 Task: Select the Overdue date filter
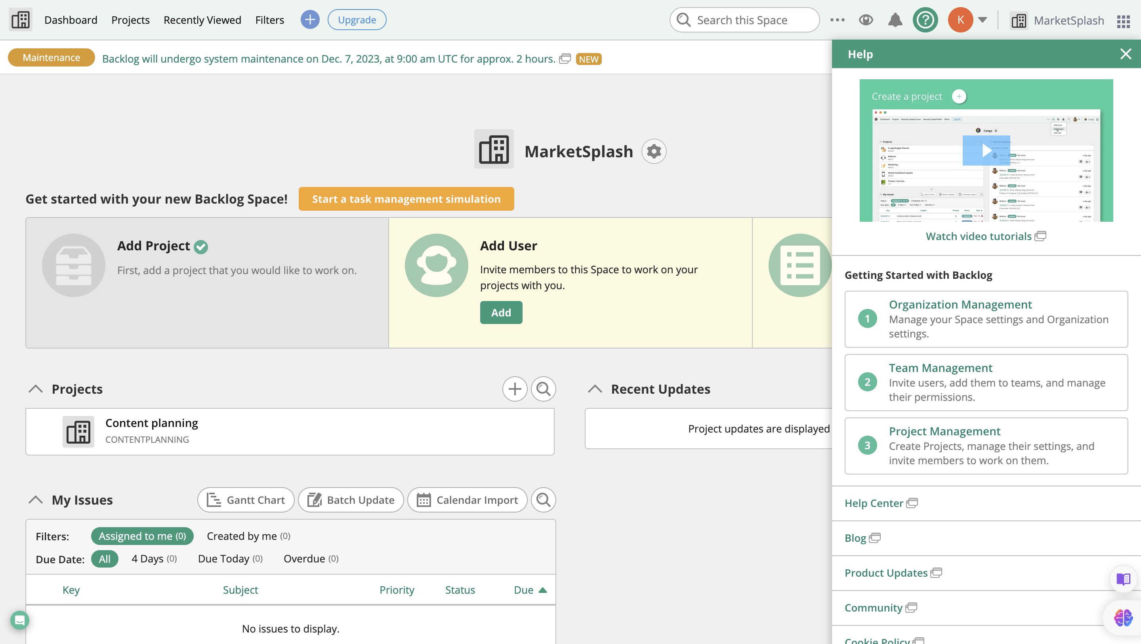pos(311,558)
